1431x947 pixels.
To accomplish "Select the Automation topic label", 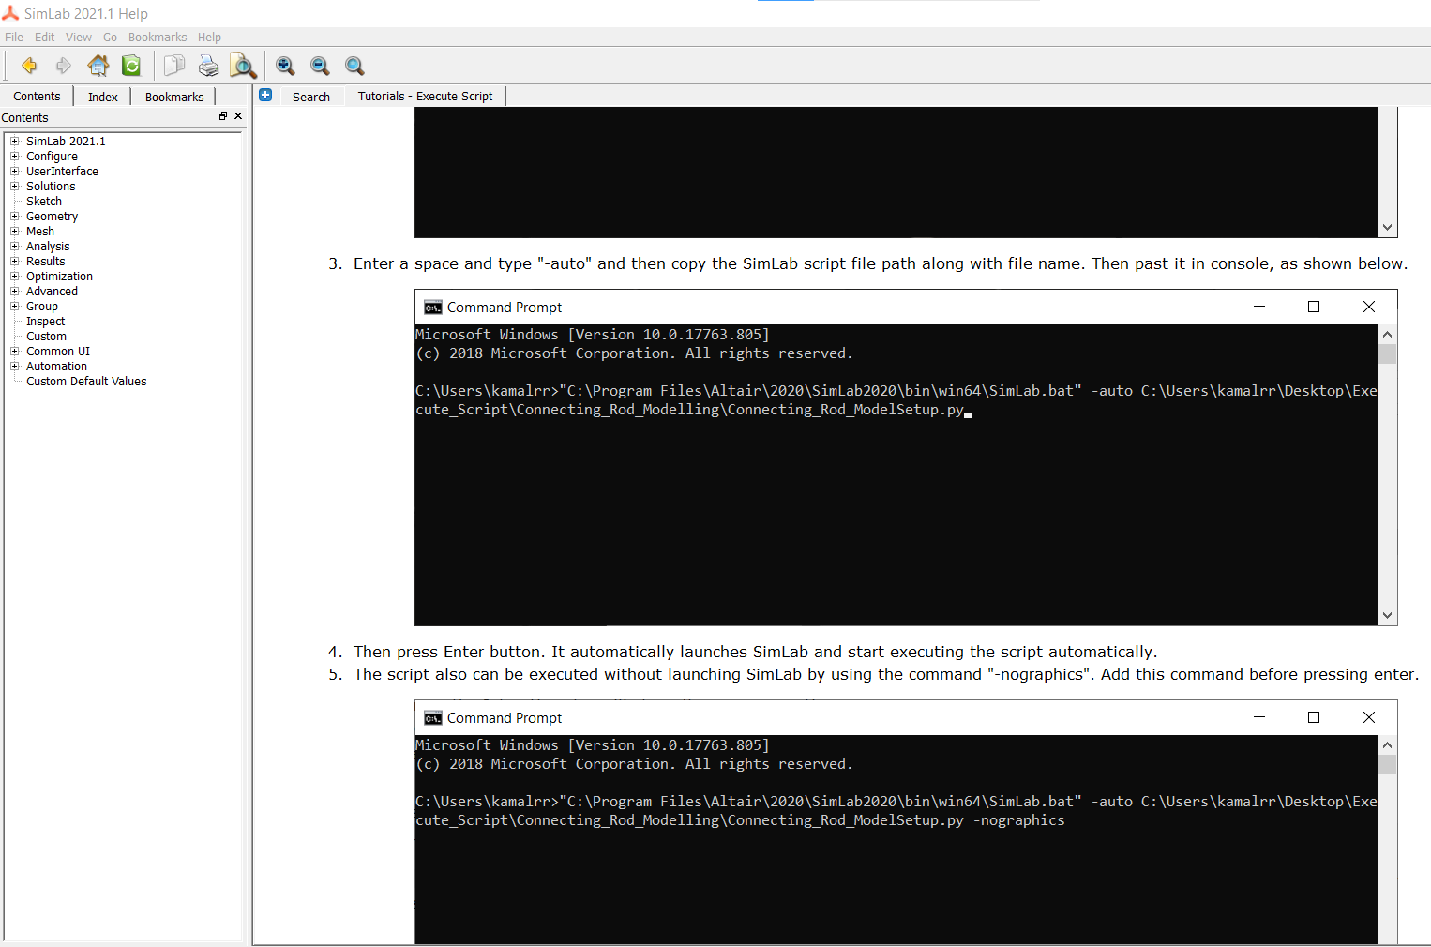I will coord(56,367).
